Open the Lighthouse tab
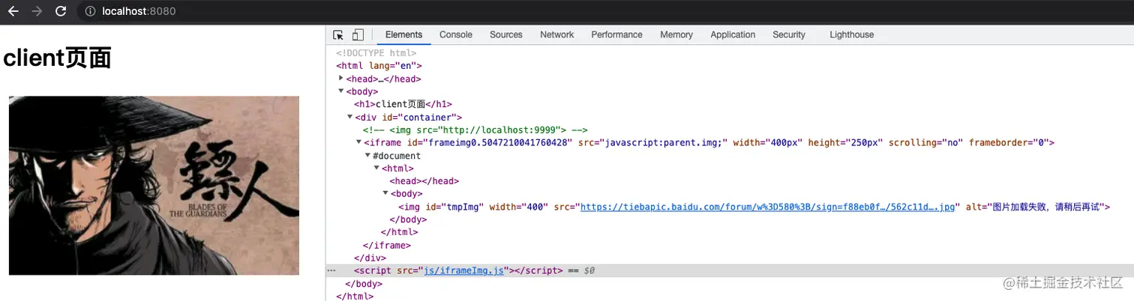The height and width of the screenshot is (301, 1134). pyautogui.click(x=851, y=34)
